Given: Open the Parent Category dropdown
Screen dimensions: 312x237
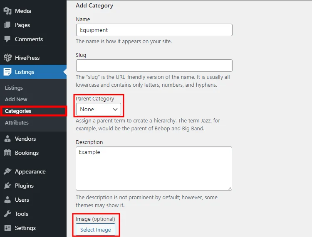Looking at the screenshot, I should pyautogui.click(x=99, y=109).
